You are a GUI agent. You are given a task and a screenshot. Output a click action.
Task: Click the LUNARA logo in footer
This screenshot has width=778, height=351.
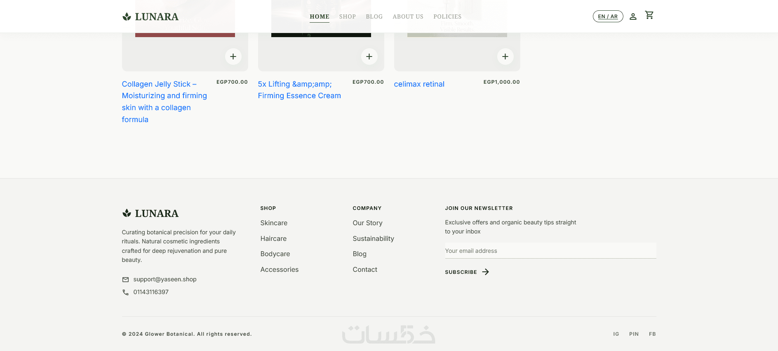tap(150, 213)
